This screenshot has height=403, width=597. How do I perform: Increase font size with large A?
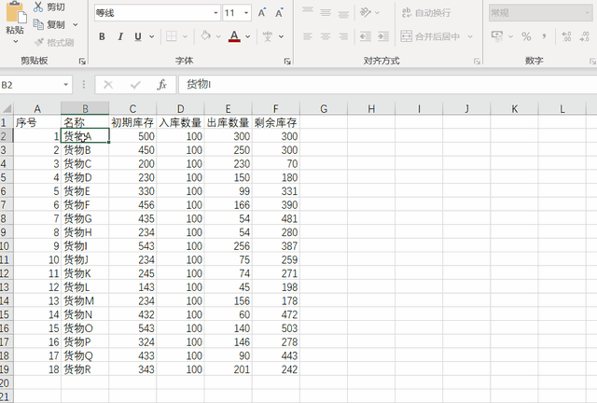click(261, 13)
